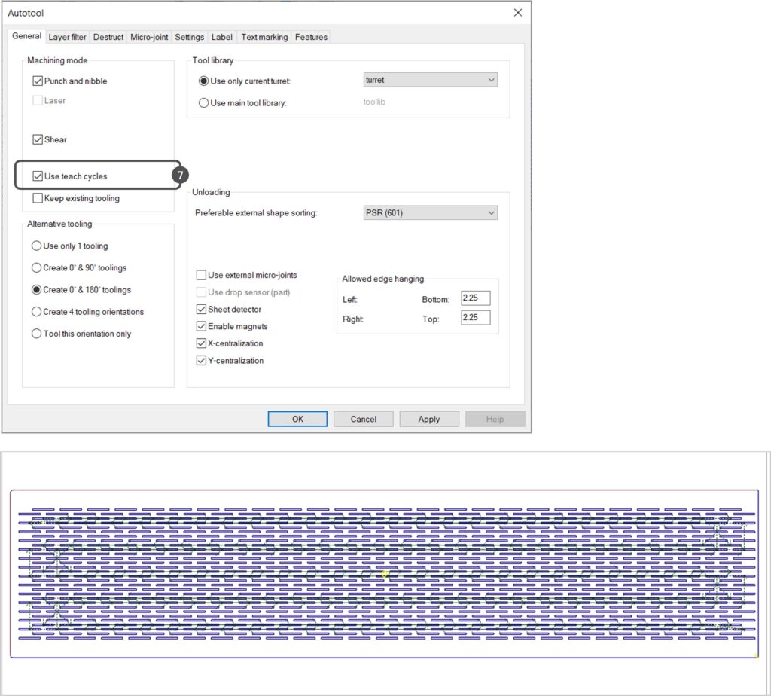Select Use main tool library radio
Image resolution: width=771 pixels, height=696 pixels.
[204, 103]
